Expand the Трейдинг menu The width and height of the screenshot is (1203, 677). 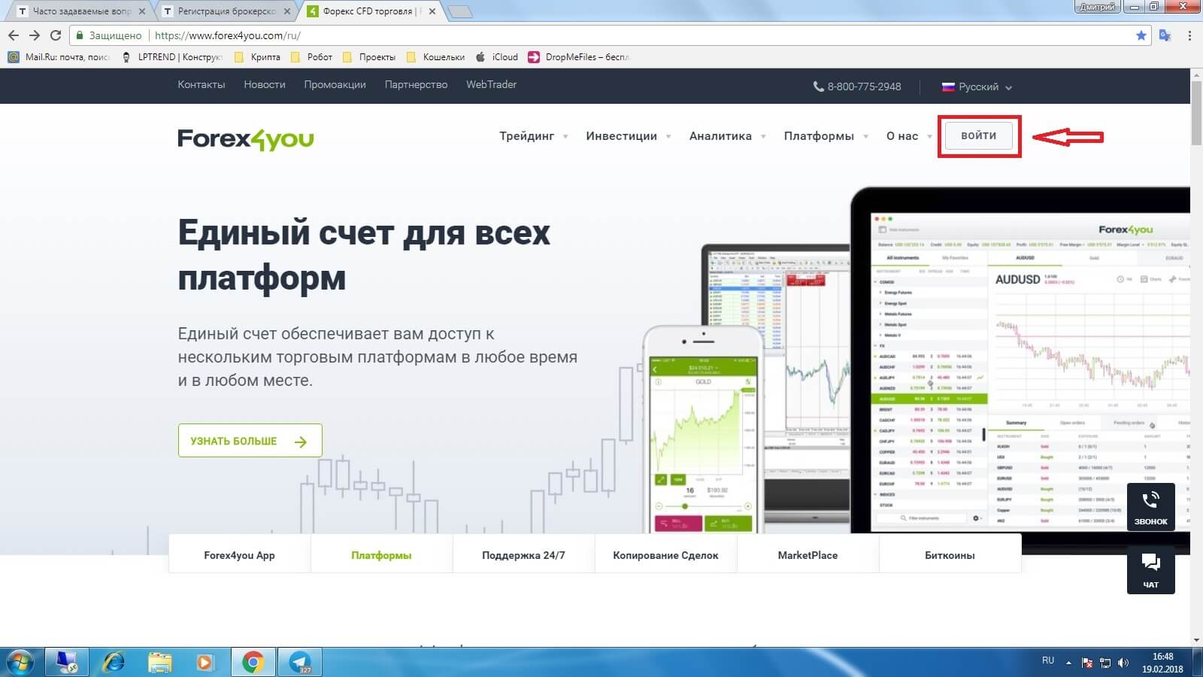point(533,136)
